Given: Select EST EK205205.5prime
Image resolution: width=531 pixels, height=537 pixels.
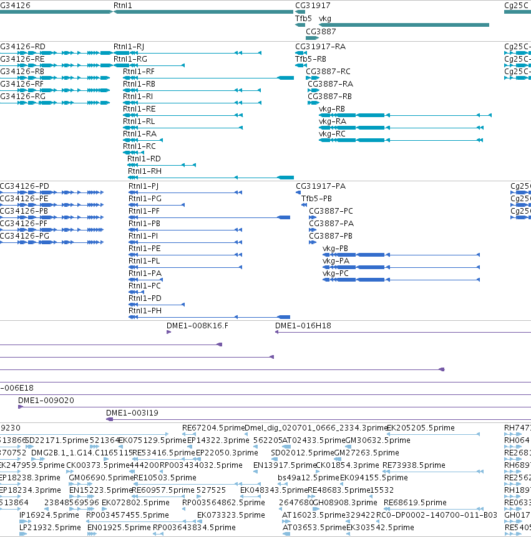Looking at the screenshot, I should pyautogui.click(x=433, y=434).
